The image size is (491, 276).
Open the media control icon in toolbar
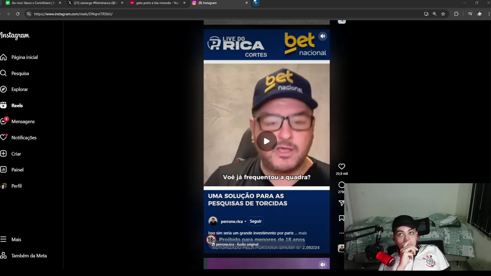pyautogui.click(x=470, y=14)
